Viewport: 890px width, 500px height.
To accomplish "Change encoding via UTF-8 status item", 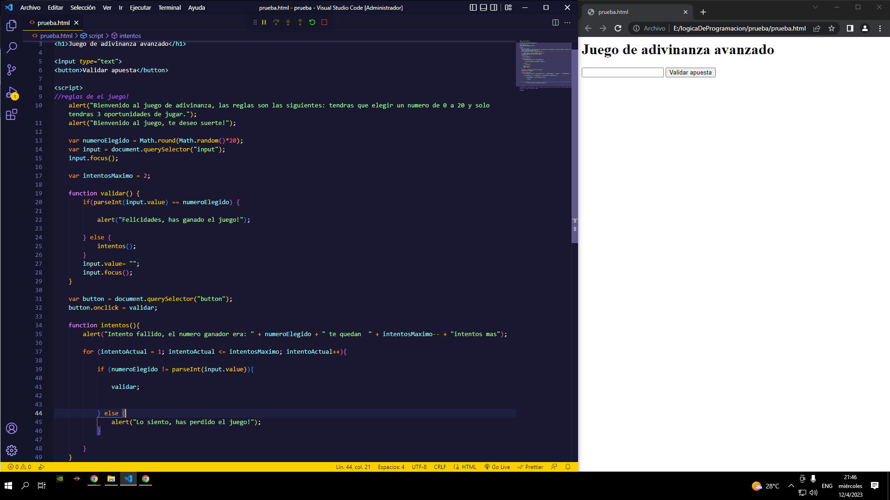I will (419, 467).
